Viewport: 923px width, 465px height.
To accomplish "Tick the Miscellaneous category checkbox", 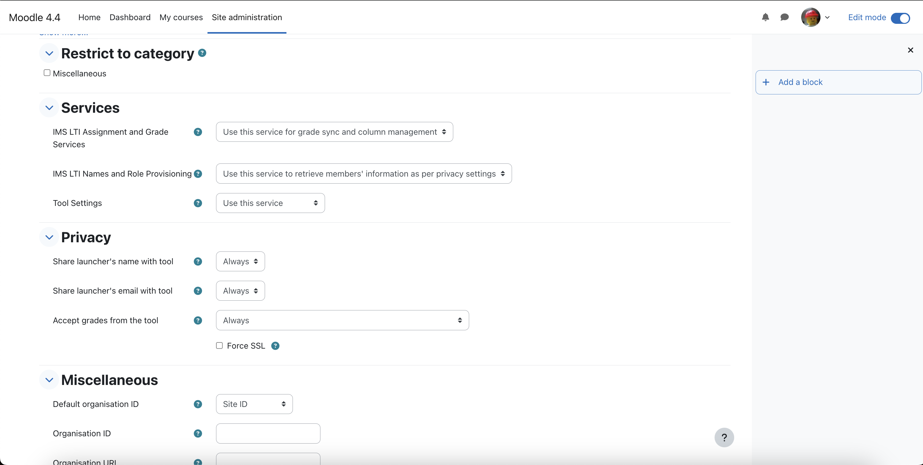I will pos(47,73).
